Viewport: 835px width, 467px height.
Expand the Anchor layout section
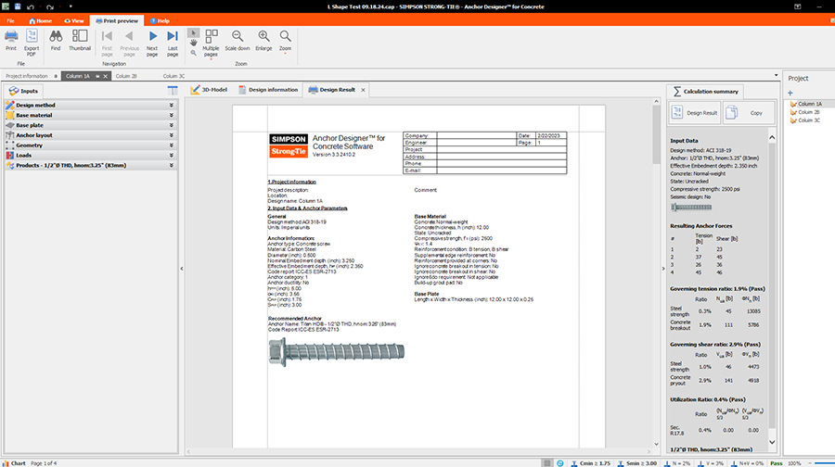[91, 135]
